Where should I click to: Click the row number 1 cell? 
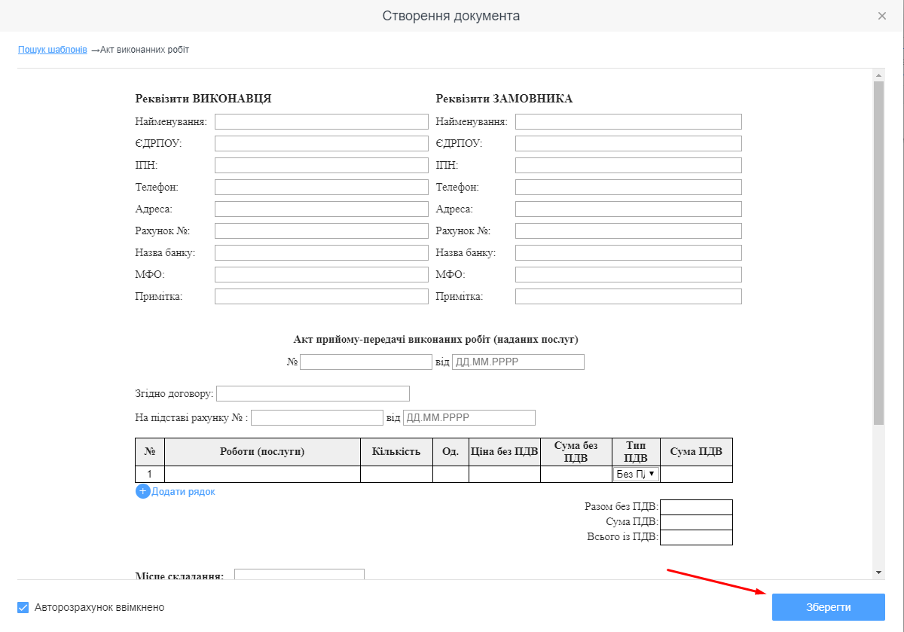pyautogui.click(x=150, y=474)
